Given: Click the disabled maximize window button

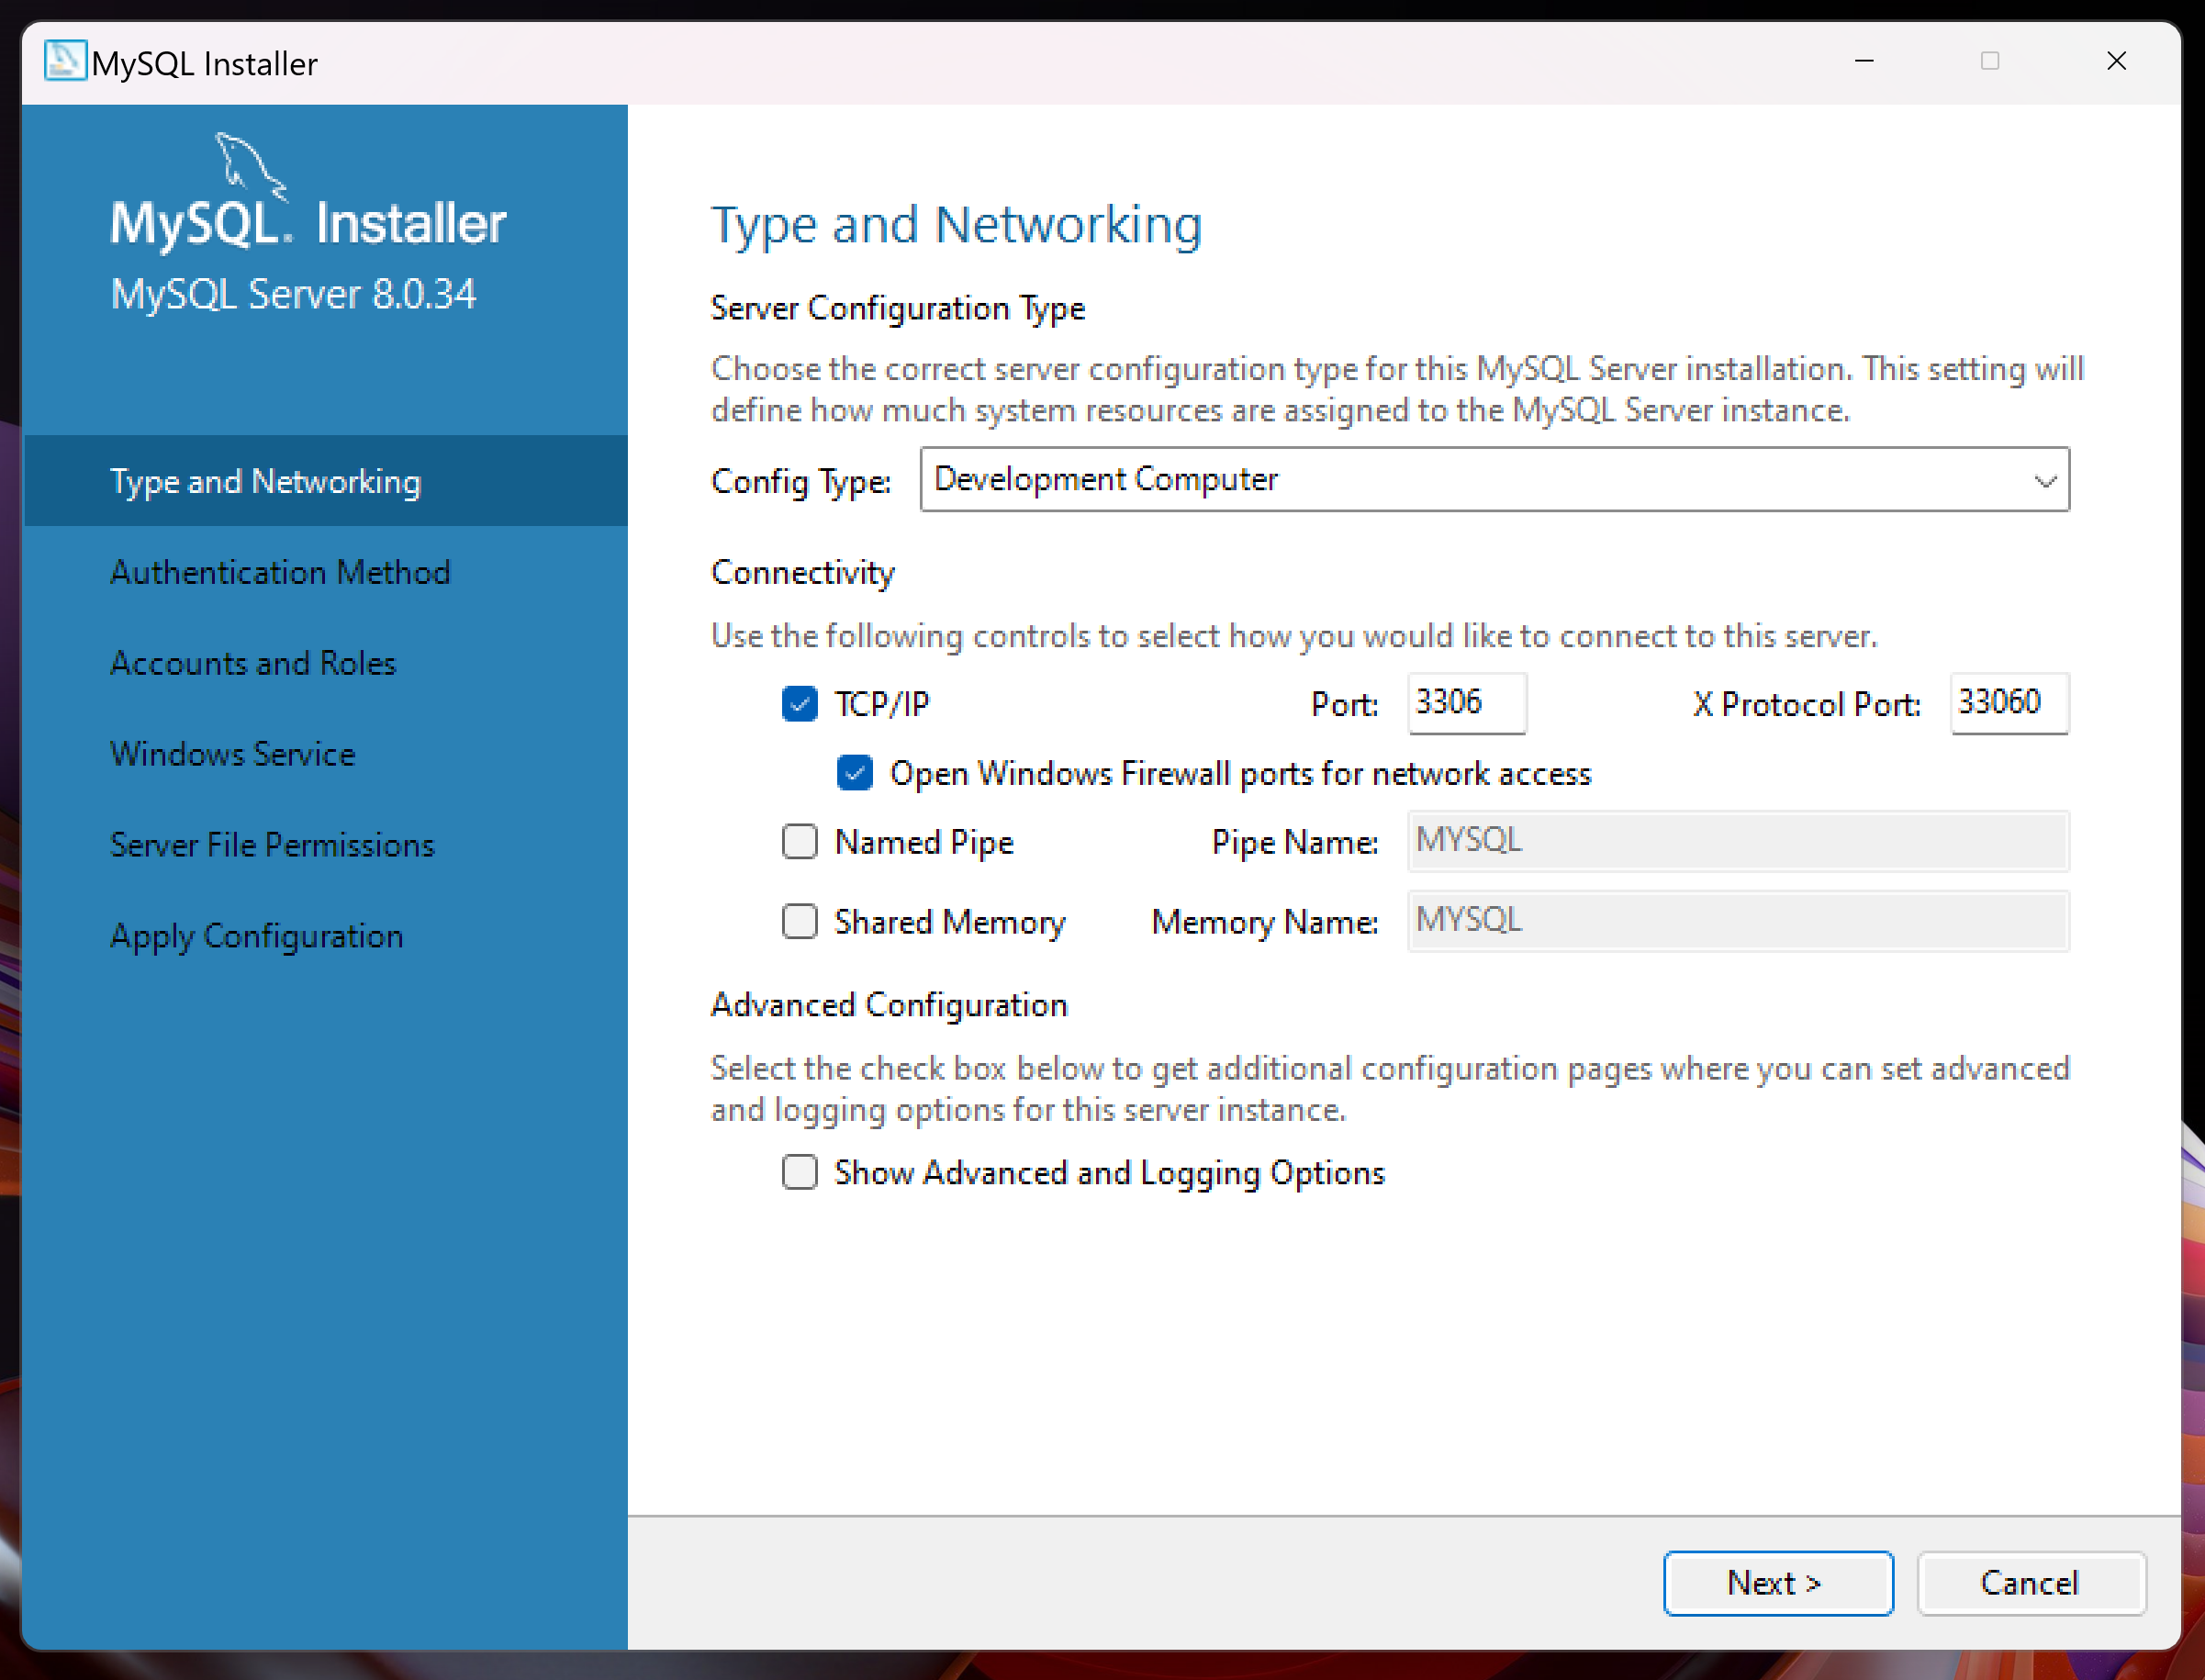Looking at the screenshot, I should pyautogui.click(x=1990, y=62).
